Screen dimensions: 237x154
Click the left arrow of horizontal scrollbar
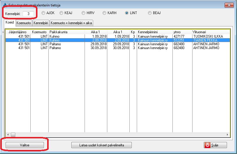[x=8, y=135]
